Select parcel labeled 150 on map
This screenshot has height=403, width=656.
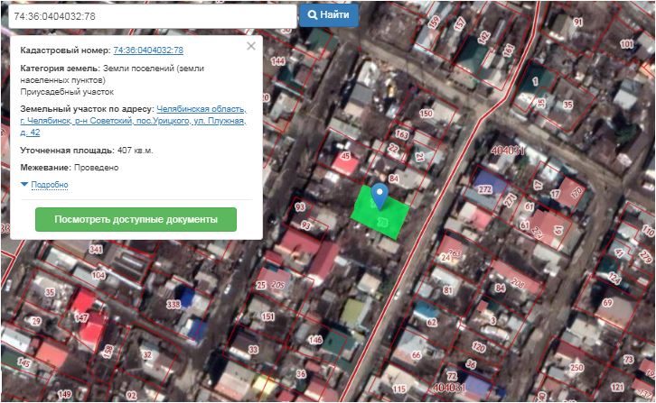426,114
